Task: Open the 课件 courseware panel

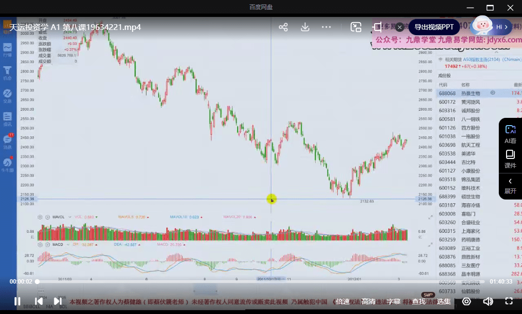Action: [x=510, y=159]
